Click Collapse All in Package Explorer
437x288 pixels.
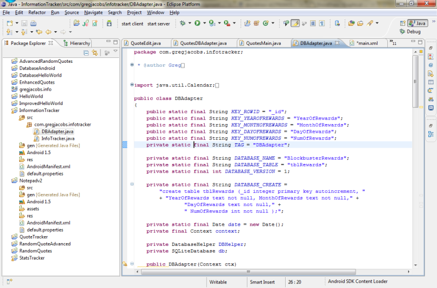(86, 52)
